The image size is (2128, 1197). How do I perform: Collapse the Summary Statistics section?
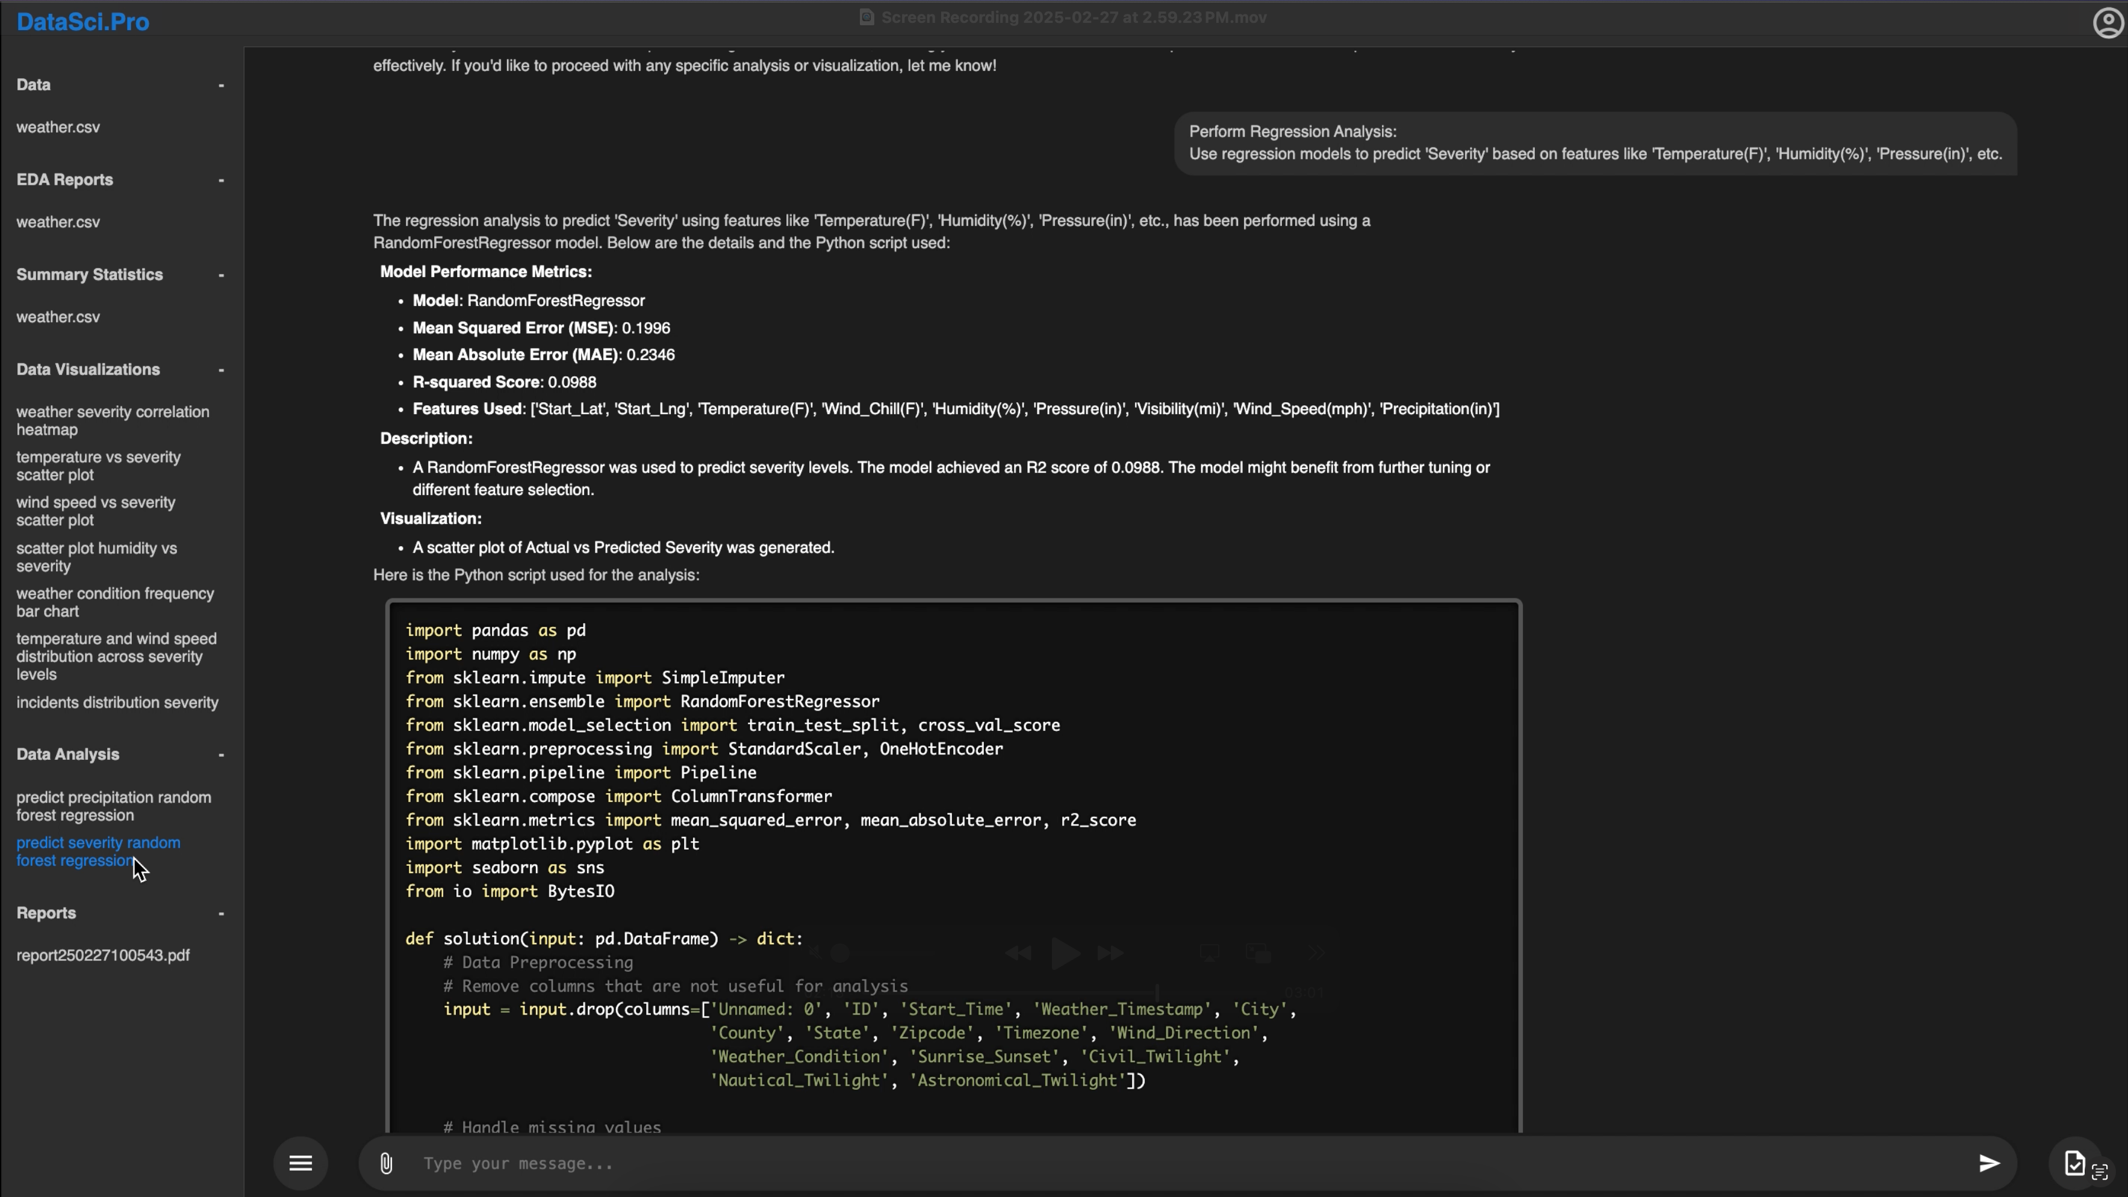point(220,275)
